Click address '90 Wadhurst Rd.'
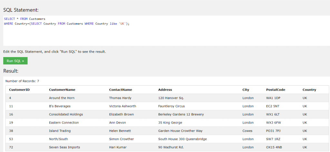 171,147
